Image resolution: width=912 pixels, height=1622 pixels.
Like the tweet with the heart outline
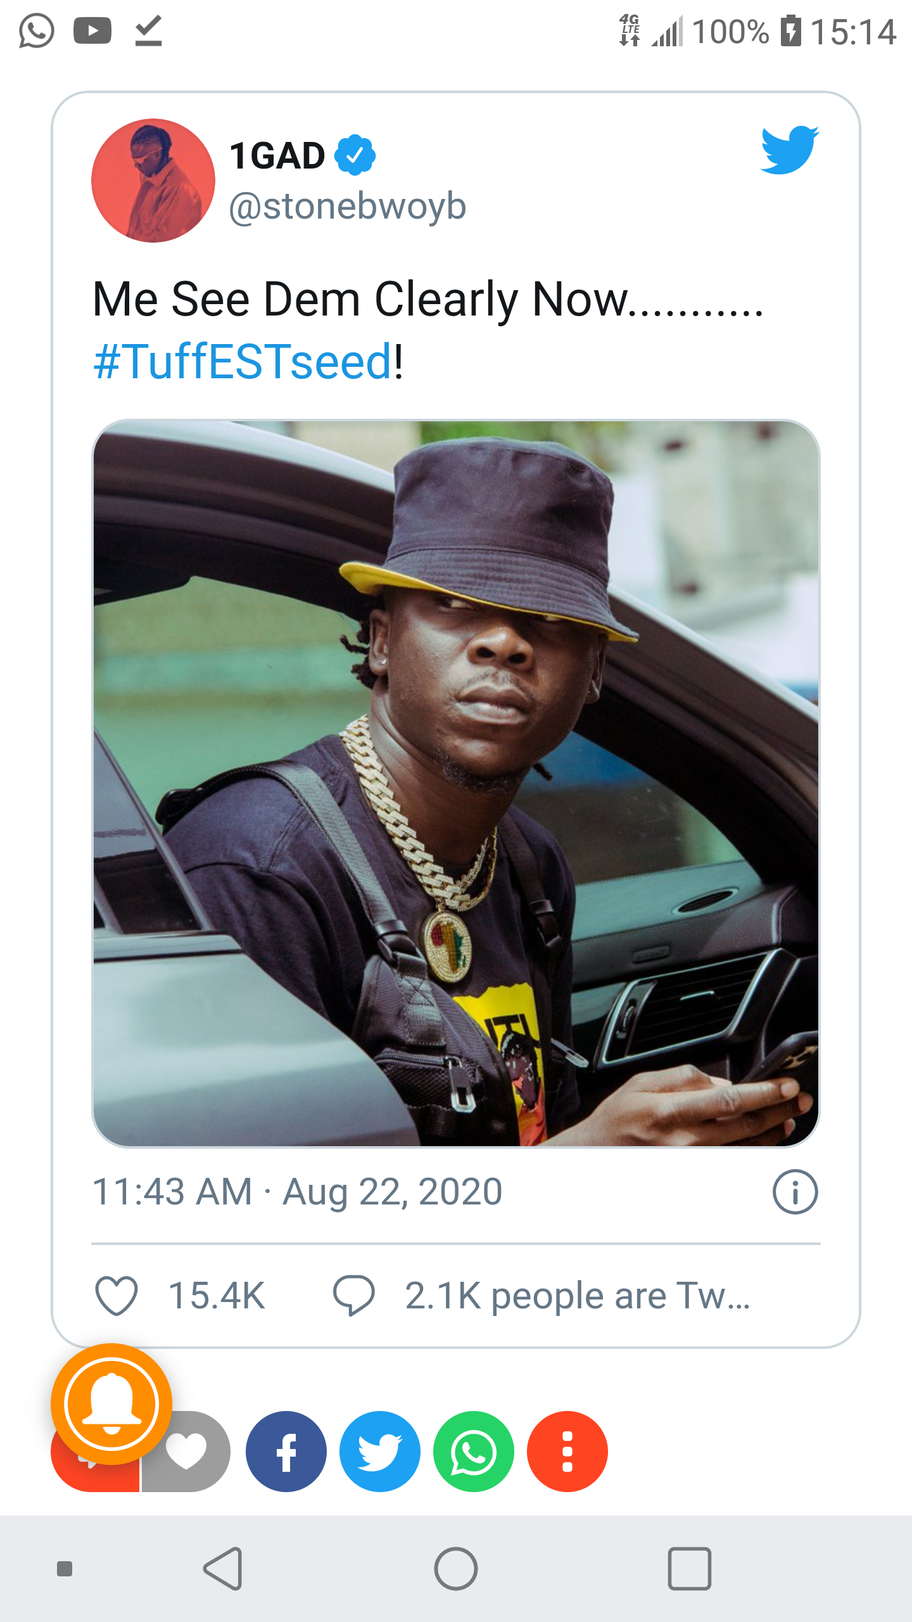click(x=117, y=1295)
